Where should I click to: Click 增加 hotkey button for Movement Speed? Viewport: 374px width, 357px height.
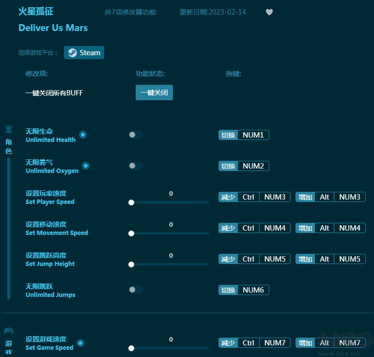coord(305,228)
